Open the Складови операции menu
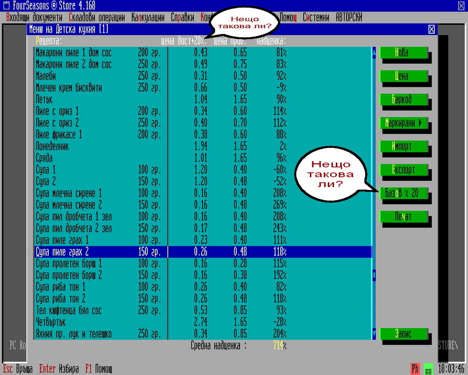The width and height of the screenshot is (468, 375). (x=97, y=18)
